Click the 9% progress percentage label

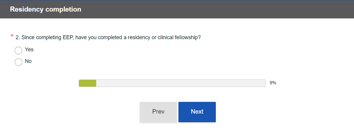[x=273, y=83]
